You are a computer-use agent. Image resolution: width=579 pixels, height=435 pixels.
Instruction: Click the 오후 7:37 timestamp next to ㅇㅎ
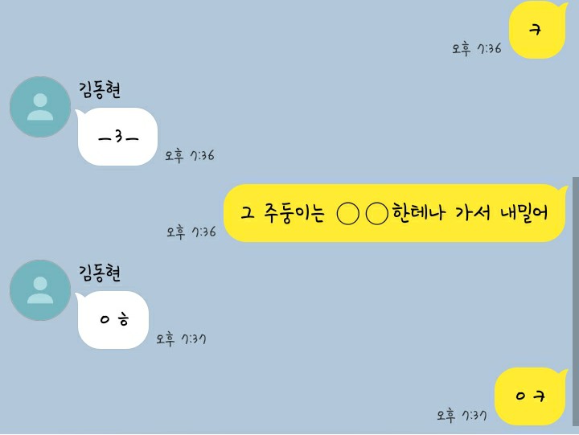(x=181, y=339)
